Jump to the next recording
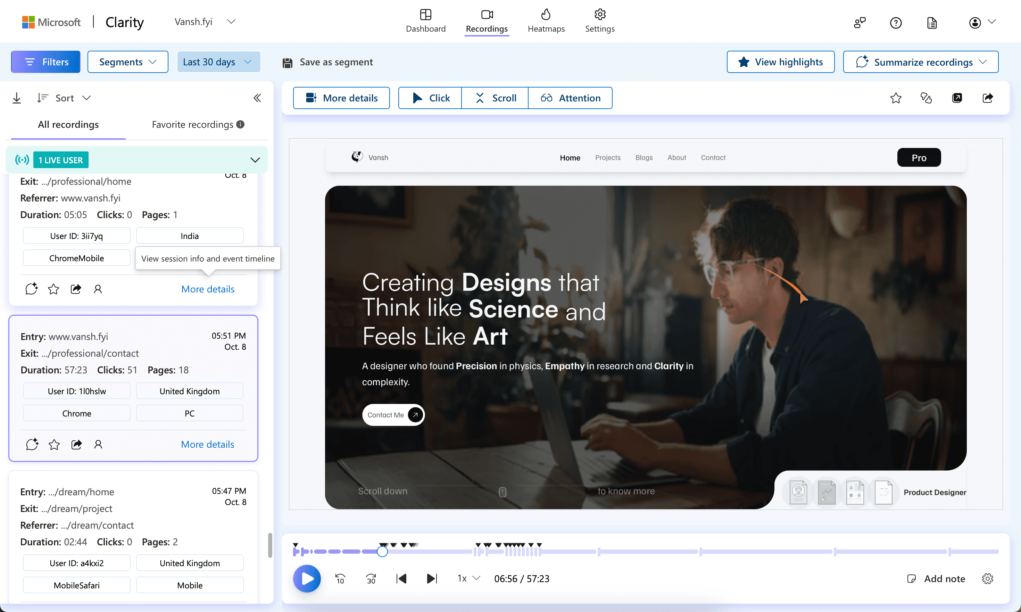Image resolution: width=1021 pixels, height=612 pixels. coord(432,579)
